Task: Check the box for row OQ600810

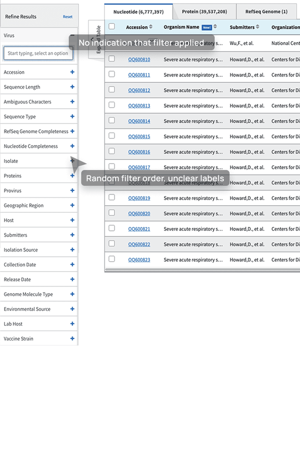Action: coord(112,58)
